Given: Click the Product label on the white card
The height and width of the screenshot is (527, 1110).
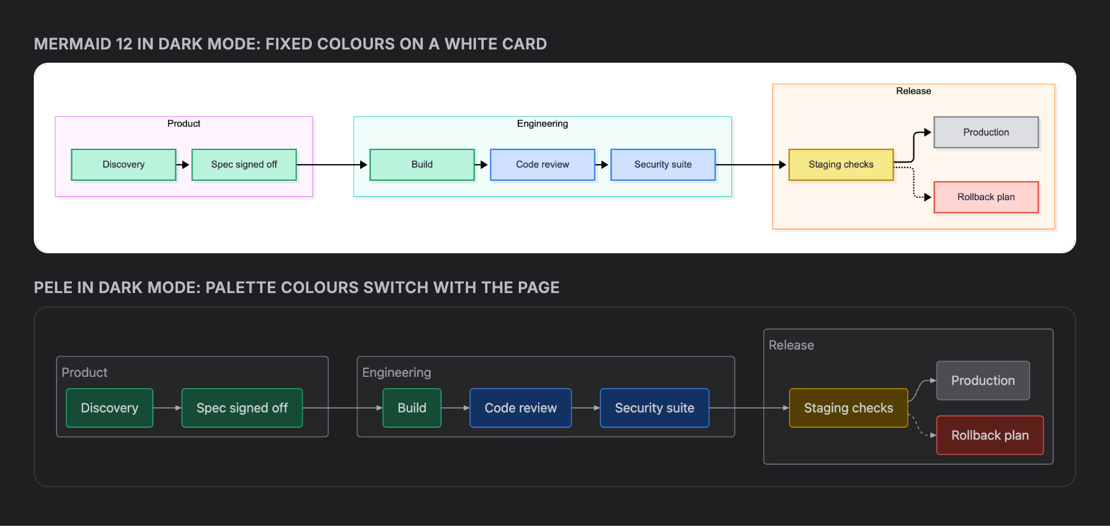Looking at the screenshot, I should point(184,124).
